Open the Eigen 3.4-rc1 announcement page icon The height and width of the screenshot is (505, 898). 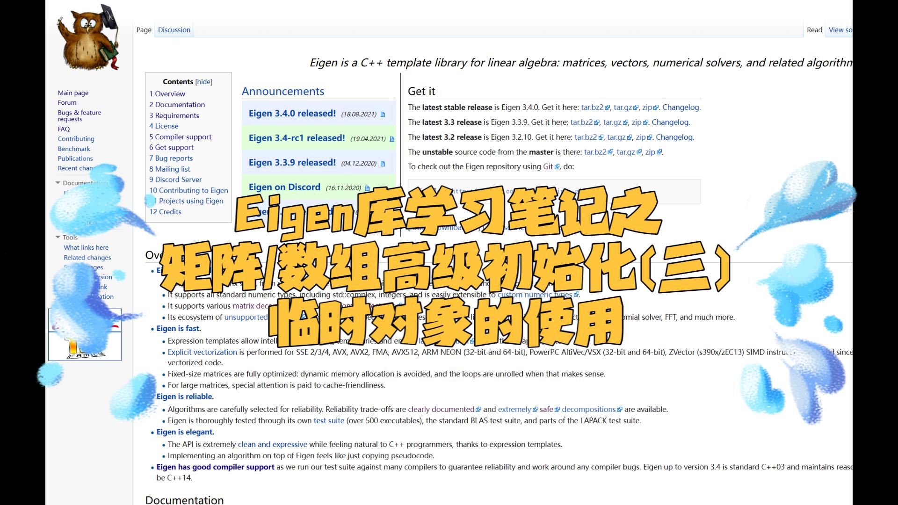(x=392, y=139)
